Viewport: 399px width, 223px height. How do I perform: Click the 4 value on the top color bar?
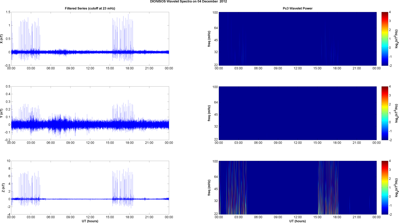pyautogui.click(x=390, y=12)
